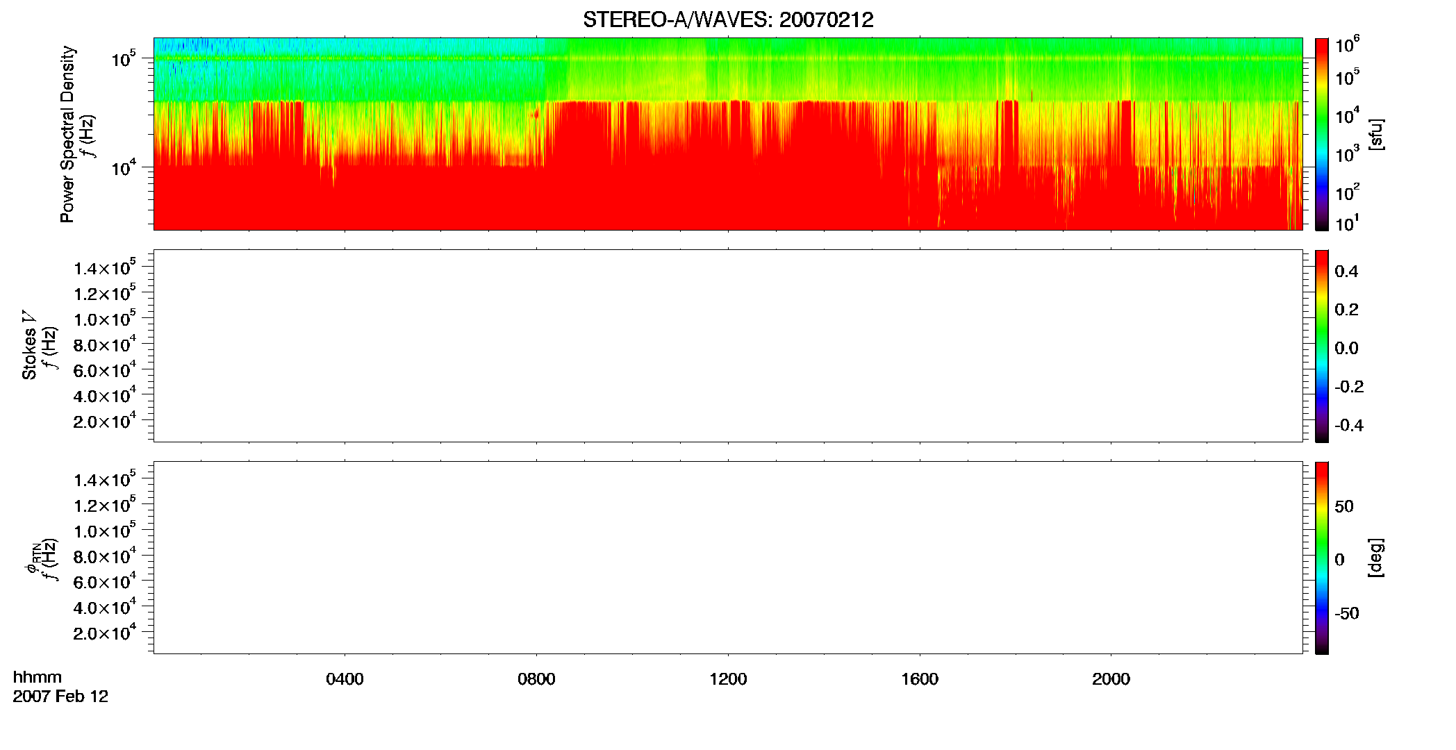Select the 1.4×10^5 tick on the Stokes V axis
This screenshot has width=1456, height=750.
tap(105, 267)
